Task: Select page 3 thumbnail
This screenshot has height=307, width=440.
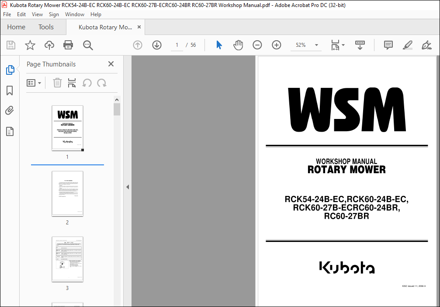Action: point(68,259)
